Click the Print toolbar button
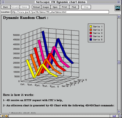The height and width of the screenshot is (118, 122). [x=64, y=7]
